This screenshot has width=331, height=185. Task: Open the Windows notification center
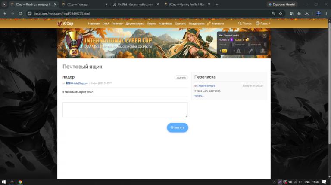pyautogui.click(x=324, y=182)
